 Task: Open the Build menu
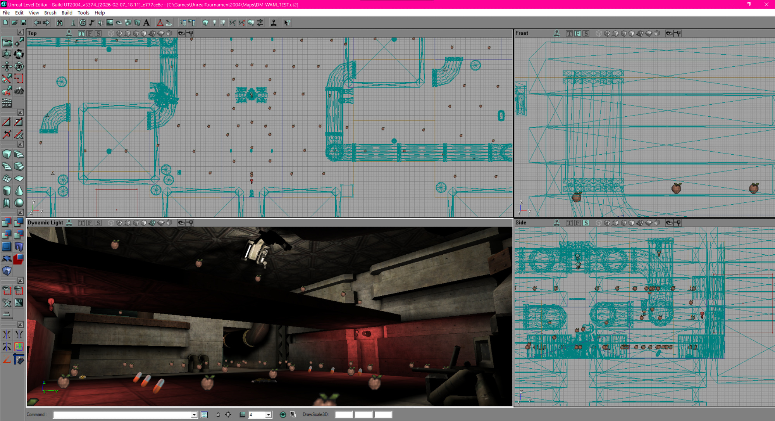pyautogui.click(x=67, y=13)
